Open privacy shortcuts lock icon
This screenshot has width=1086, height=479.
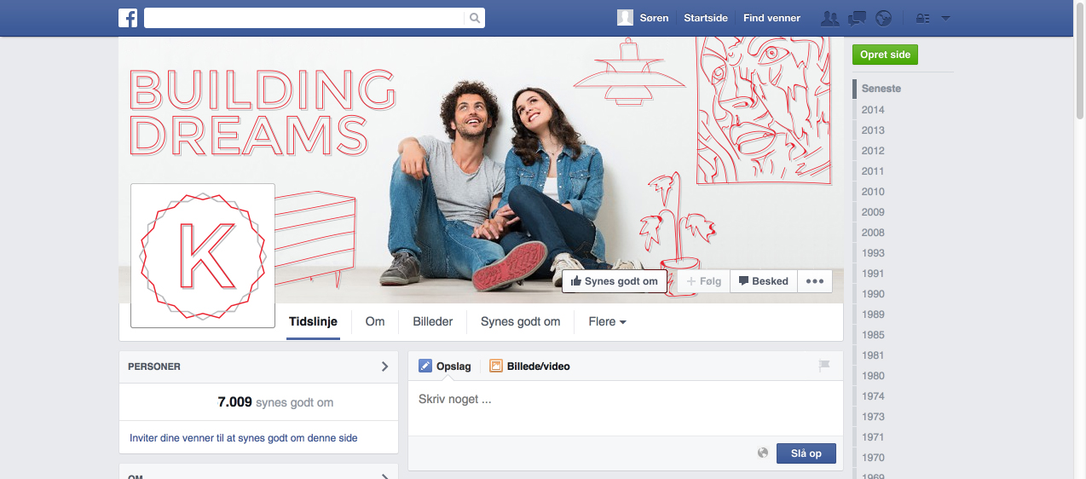tap(921, 18)
